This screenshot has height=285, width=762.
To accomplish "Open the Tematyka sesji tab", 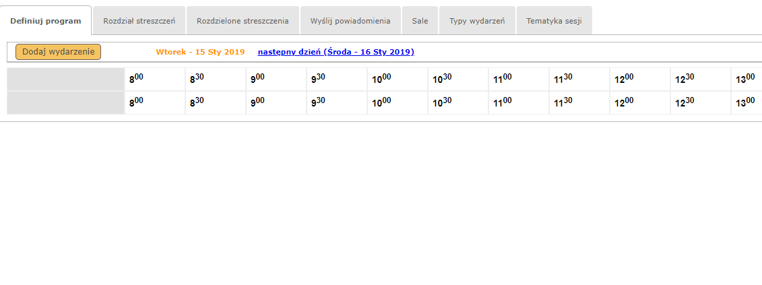I will (554, 21).
